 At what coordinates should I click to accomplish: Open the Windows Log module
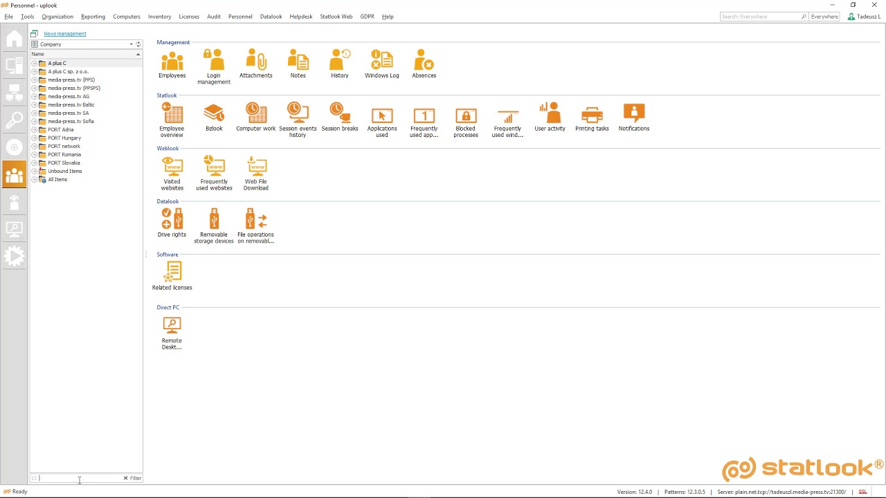click(381, 62)
